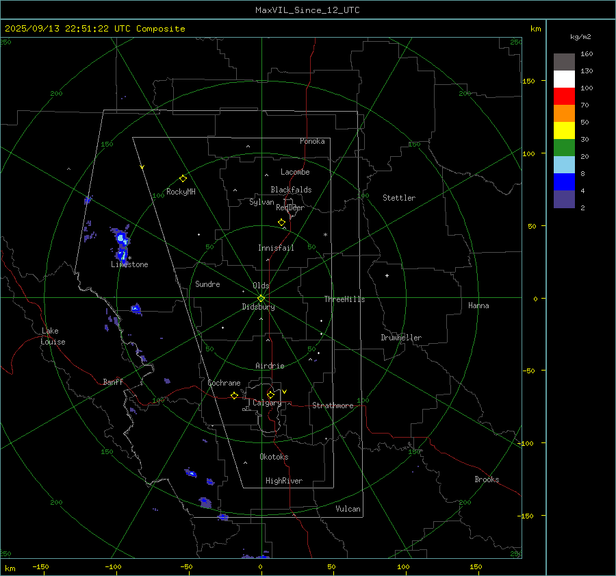Click the blue VIL echo southwest of Okotoks
The height and width of the screenshot is (576, 616).
coord(190,473)
